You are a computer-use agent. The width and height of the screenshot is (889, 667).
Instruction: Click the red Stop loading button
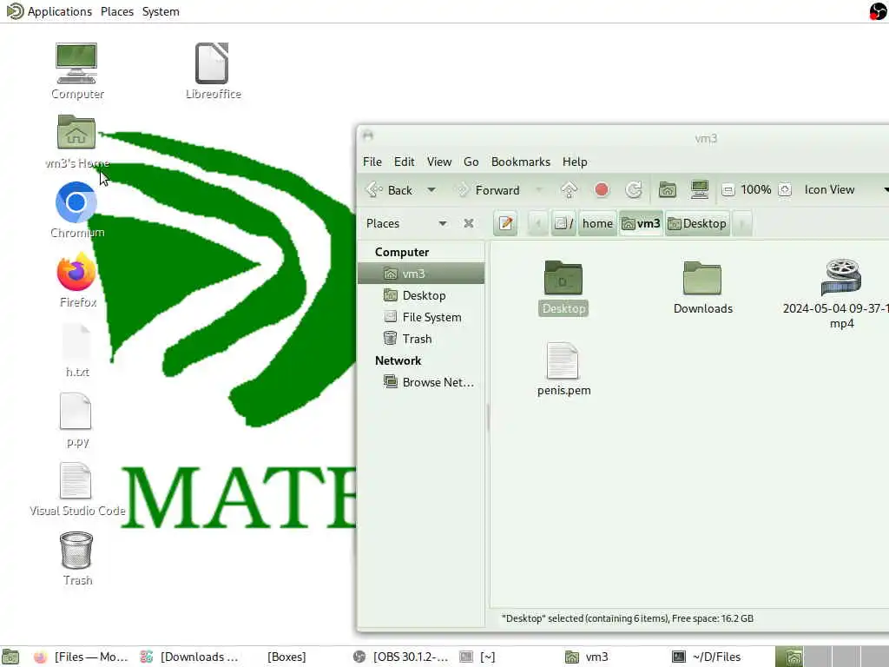coord(602,190)
